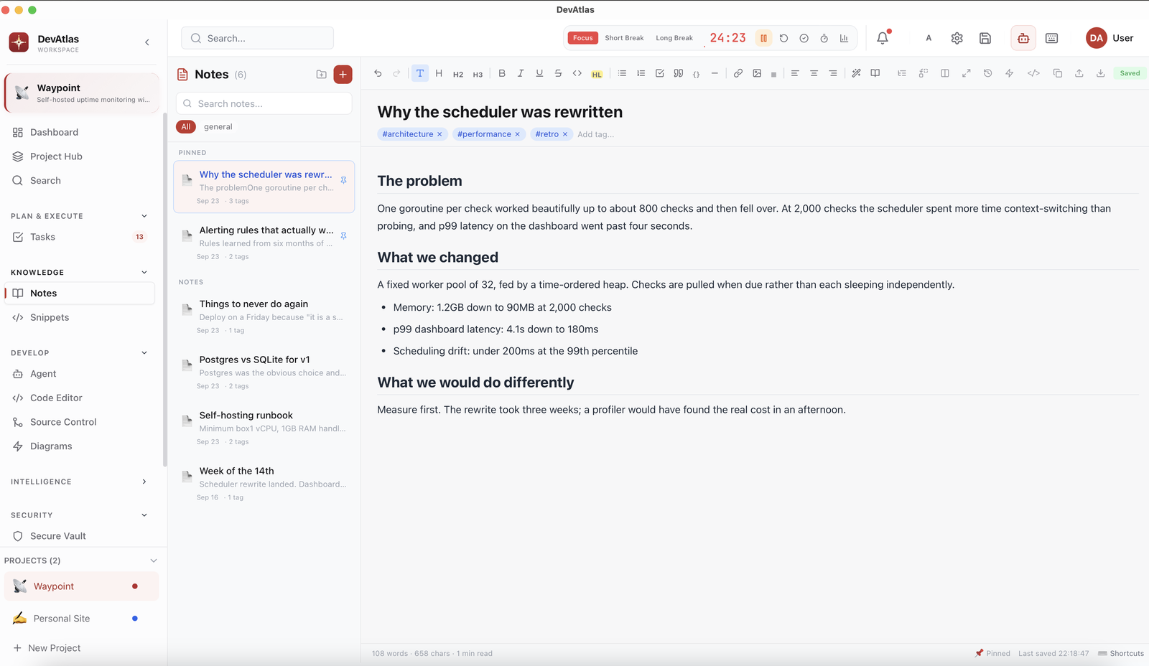Unpin the Alerting rules note
The height and width of the screenshot is (666, 1149).
pyautogui.click(x=343, y=235)
